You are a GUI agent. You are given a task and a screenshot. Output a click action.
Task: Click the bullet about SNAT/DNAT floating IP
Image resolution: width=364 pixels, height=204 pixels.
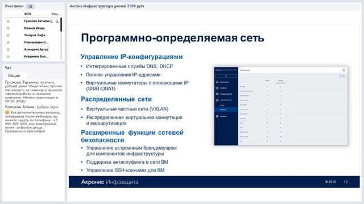[137, 86]
